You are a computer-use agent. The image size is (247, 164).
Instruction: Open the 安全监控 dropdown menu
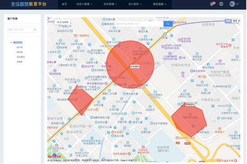tap(160, 4)
